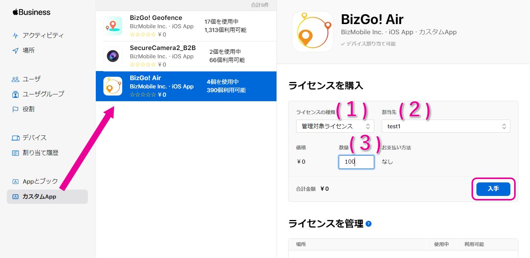Screen dimensions: 530x258
Task: Click the Appとブック store icon
Action: point(15,182)
